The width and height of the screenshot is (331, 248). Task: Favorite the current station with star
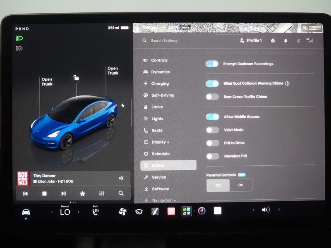82,193
